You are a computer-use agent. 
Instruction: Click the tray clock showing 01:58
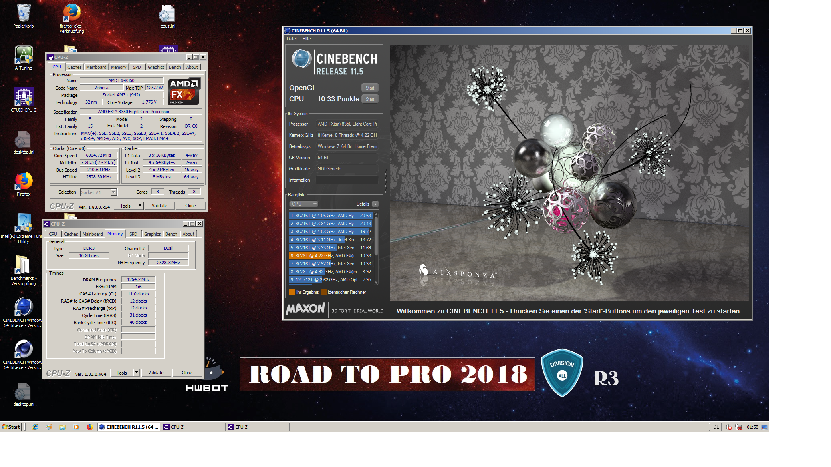click(x=752, y=427)
